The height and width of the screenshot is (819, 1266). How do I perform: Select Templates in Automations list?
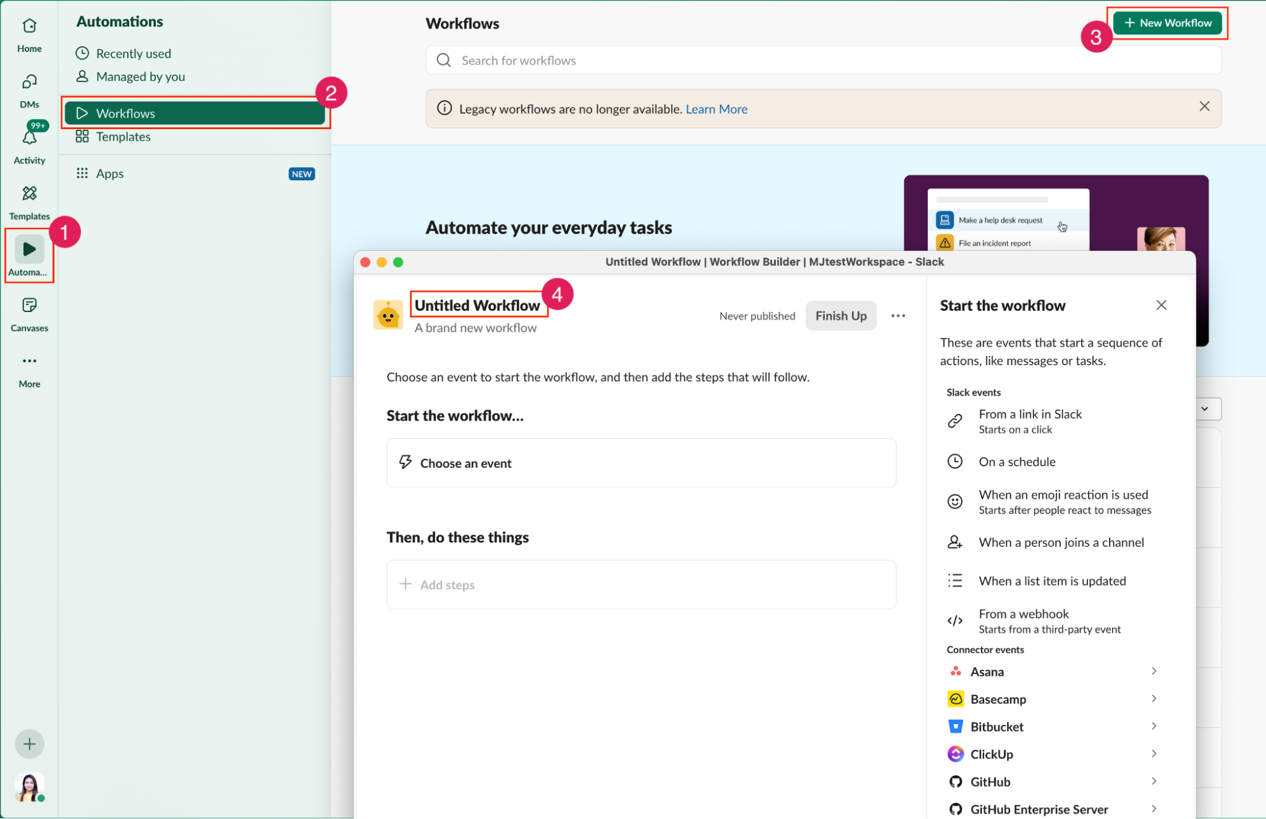tap(123, 137)
